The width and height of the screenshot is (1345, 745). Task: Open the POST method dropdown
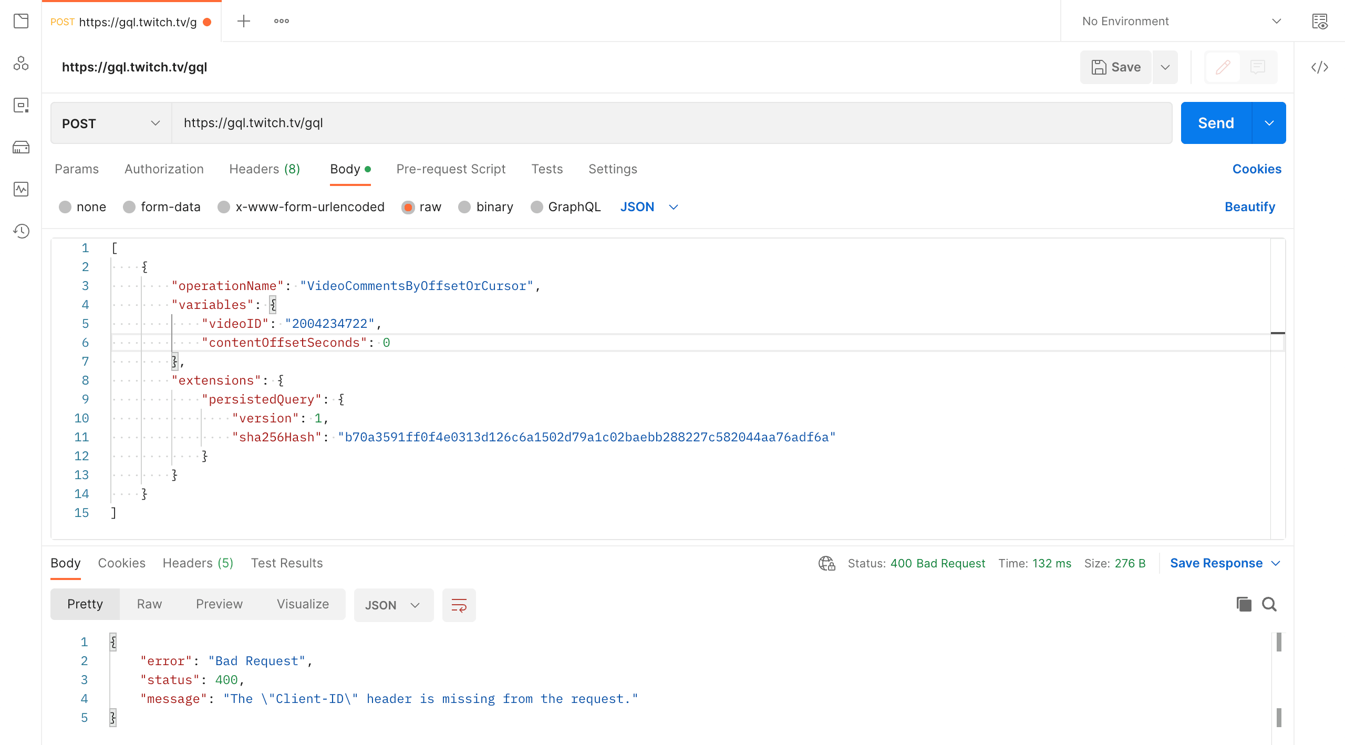pyautogui.click(x=111, y=123)
